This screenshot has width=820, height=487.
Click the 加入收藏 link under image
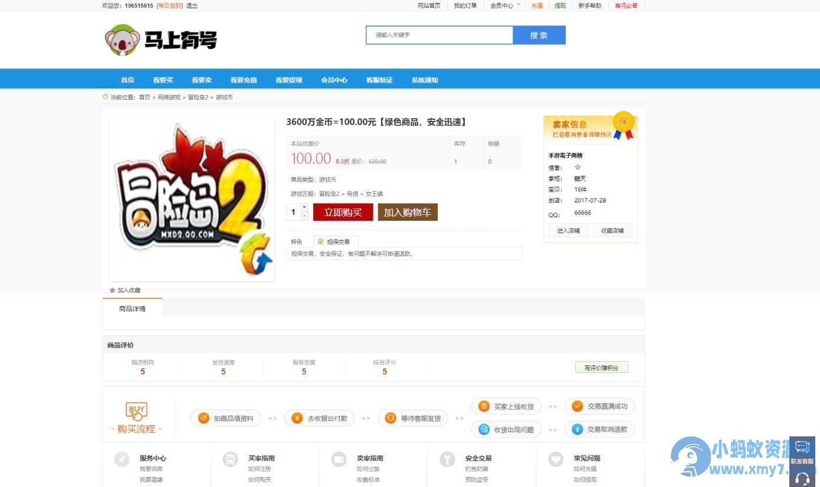pyautogui.click(x=129, y=290)
